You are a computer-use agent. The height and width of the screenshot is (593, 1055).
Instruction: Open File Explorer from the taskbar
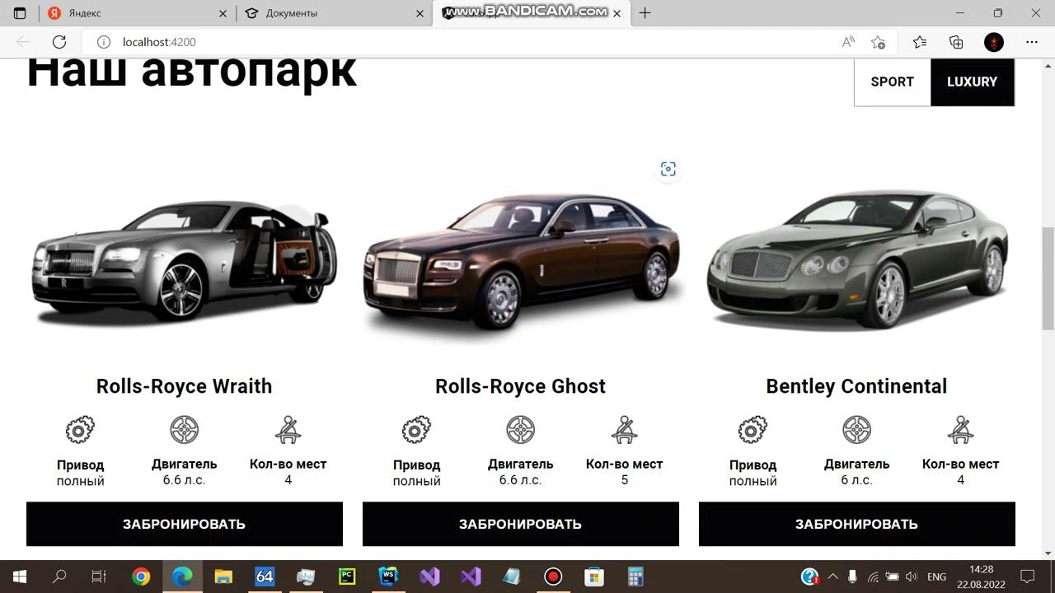(x=223, y=577)
